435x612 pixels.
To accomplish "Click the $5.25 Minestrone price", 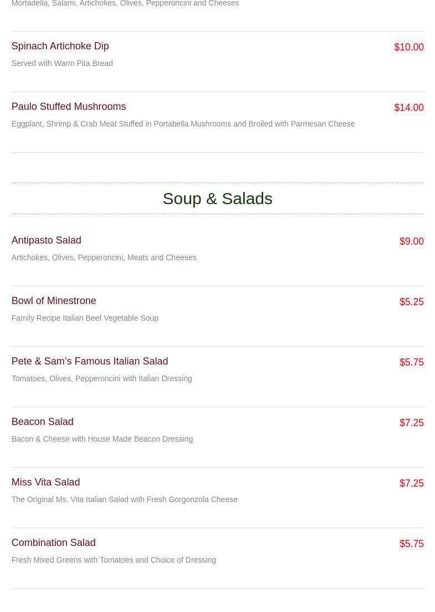I will click(411, 302).
